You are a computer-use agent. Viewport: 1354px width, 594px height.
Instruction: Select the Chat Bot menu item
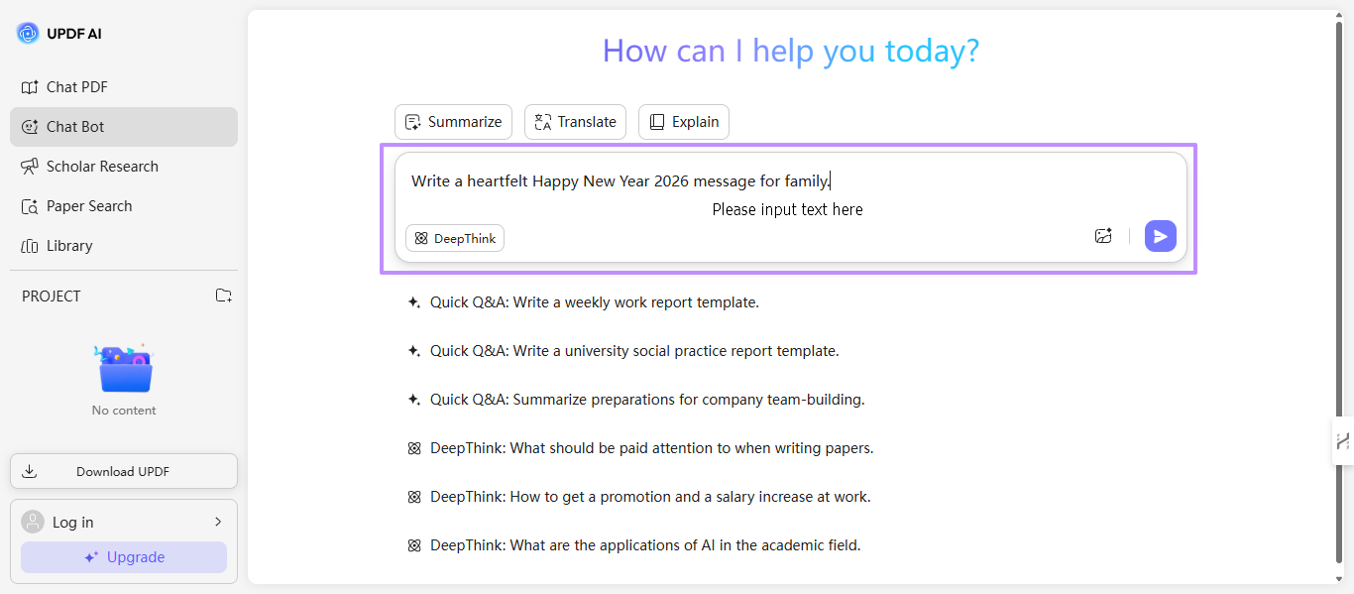point(75,127)
